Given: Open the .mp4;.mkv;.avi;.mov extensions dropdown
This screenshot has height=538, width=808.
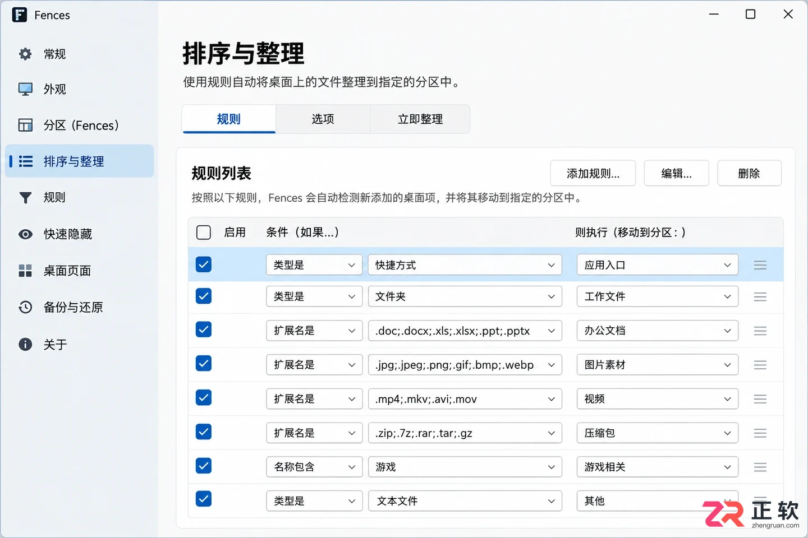Looking at the screenshot, I should pos(465,399).
